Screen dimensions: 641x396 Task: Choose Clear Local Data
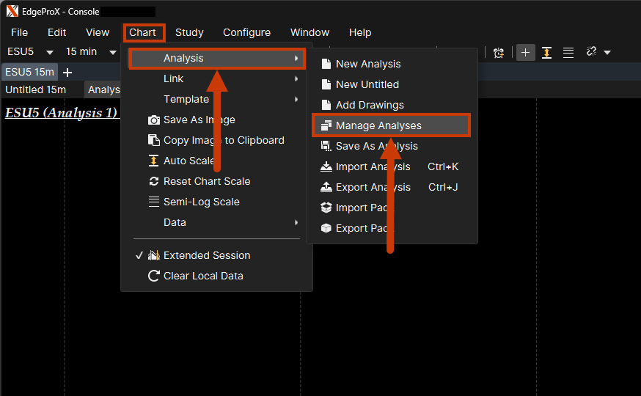[203, 276]
